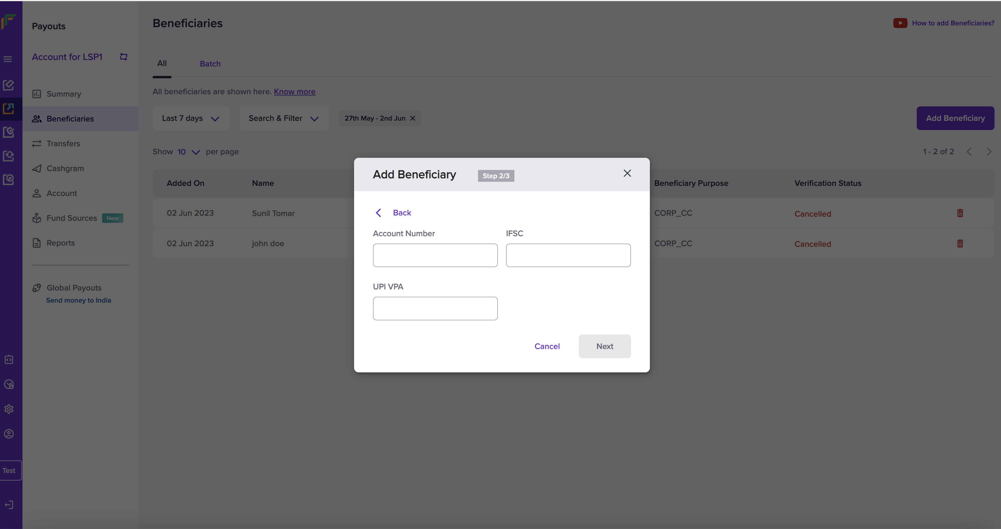The width and height of the screenshot is (1001, 529).
Task: Open the hamburger menu icon
Action: coord(8,59)
